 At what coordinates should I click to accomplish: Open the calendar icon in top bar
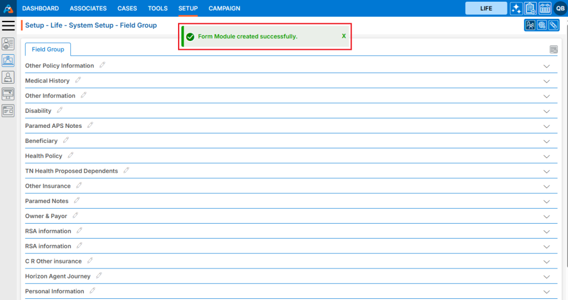(x=545, y=8)
